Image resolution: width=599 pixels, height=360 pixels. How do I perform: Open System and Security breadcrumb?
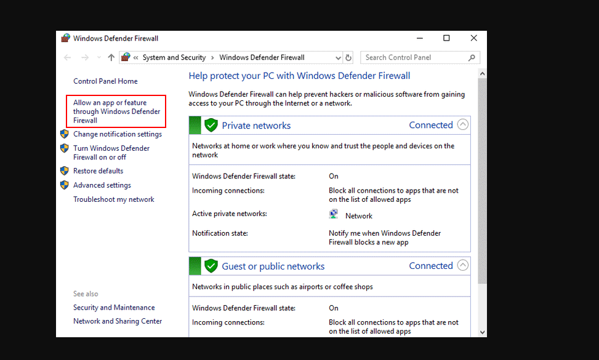174,57
